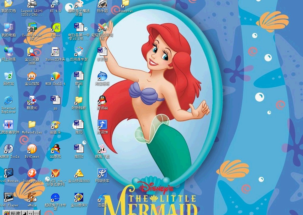Viewport: 303px width, 215px height.
Task: Open the 我的电脑 My Computer icon
Action: click(8, 28)
